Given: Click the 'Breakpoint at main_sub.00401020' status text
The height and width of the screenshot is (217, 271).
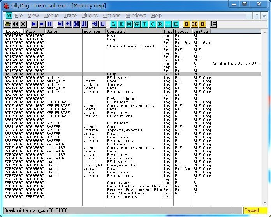Looking at the screenshot, I should (x=36, y=210).
